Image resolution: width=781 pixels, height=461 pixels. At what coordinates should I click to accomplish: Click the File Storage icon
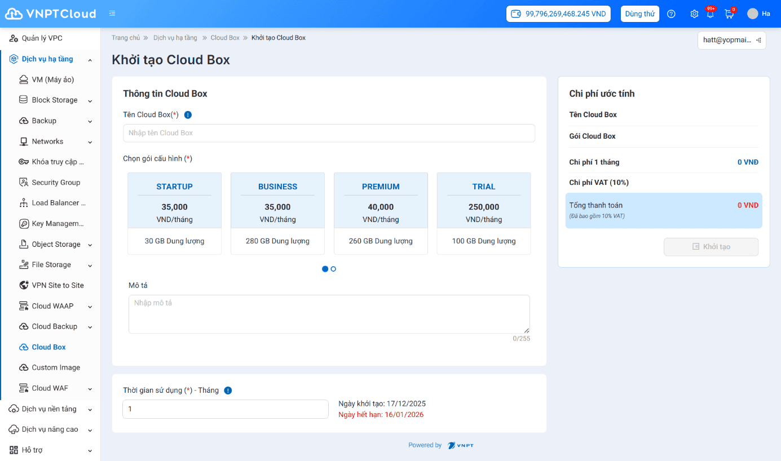[x=24, y=265]
